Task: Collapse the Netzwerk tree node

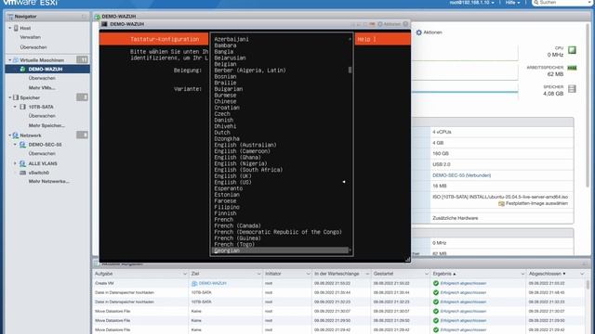Action: coord(10,135)
